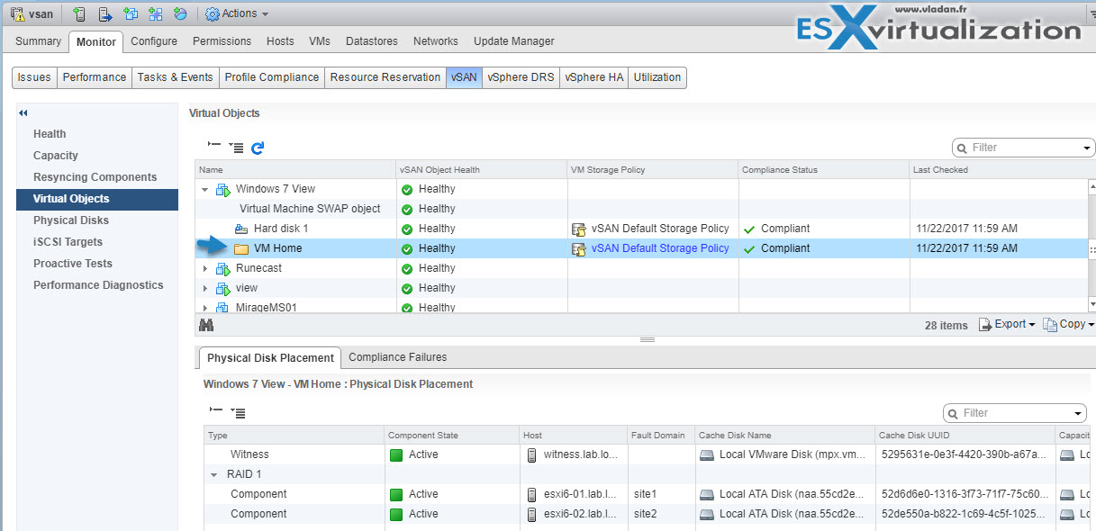This screenshot has width=1096, height=531.
Task: Open the Physical Disk Placement filter dropdown arrow
Action: pos(1078,413)
